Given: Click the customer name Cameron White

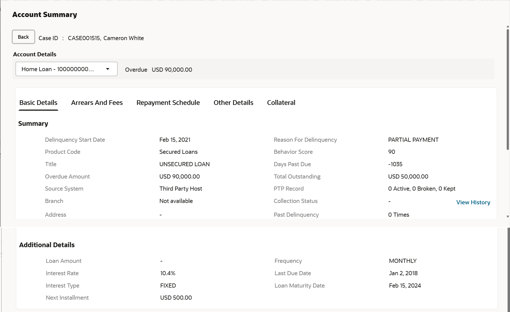Looking at the screenshot, I should pyautogui.click(x=124, y=38).
